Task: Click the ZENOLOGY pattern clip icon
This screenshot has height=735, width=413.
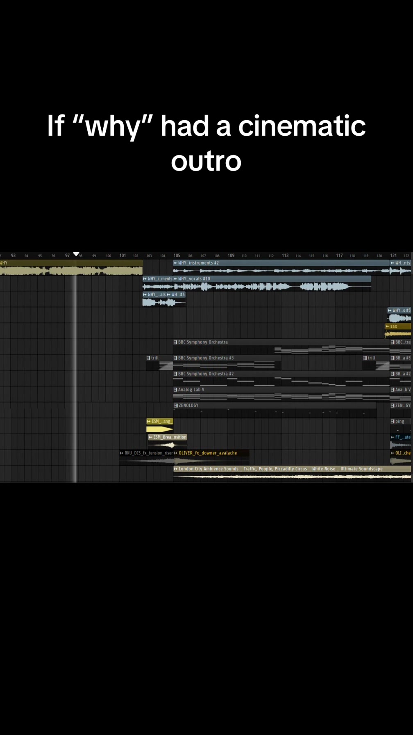Action: 176,406
